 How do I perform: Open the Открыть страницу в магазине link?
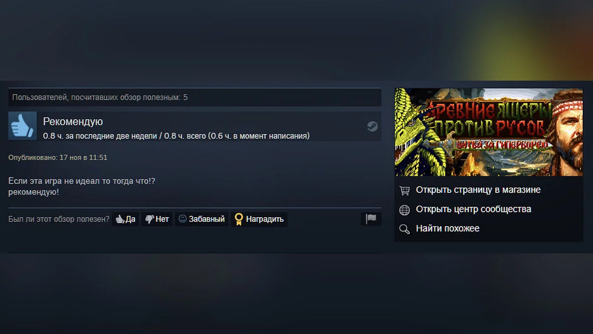point(478,190)
